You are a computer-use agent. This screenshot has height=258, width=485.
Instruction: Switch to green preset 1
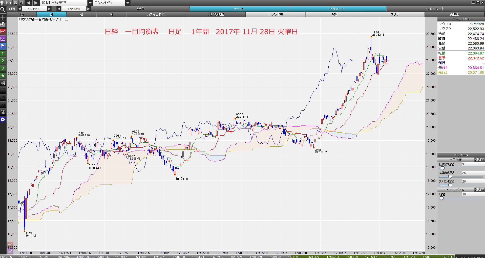pyautogui.click(x=3, y=54)
